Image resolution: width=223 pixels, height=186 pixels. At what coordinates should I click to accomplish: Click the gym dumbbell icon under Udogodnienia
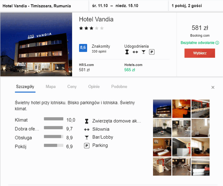[x=135, y=52]
